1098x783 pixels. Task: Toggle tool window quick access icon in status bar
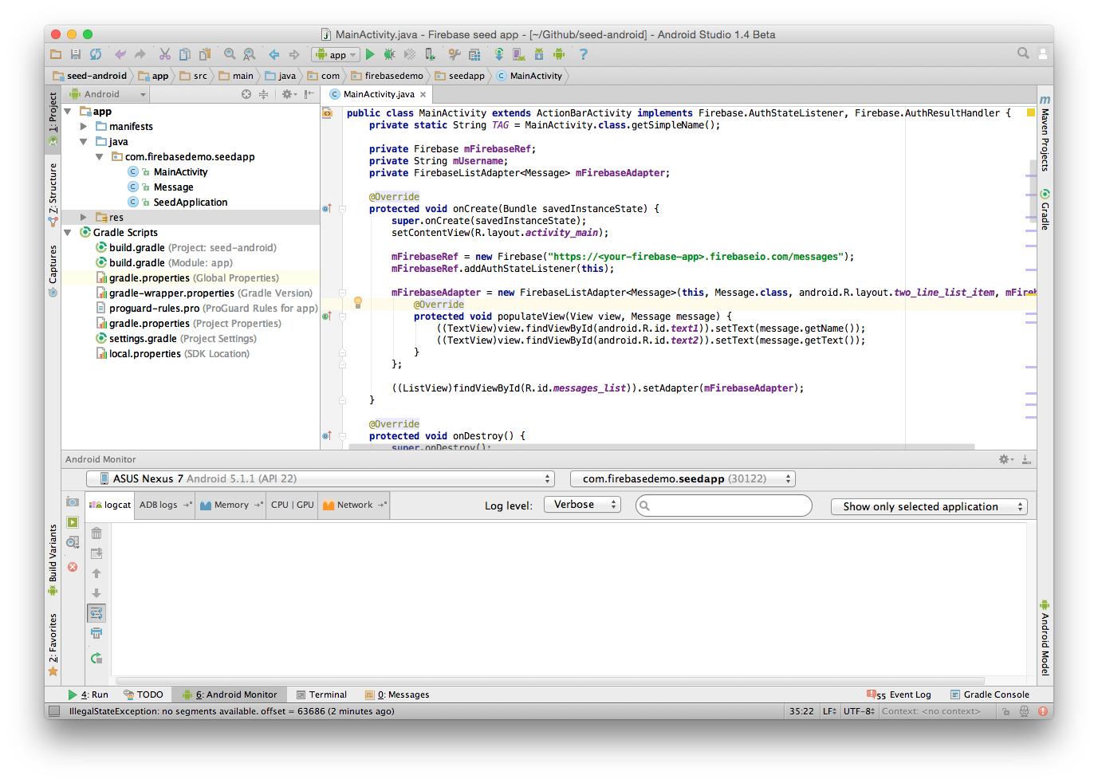coord(54,711)
